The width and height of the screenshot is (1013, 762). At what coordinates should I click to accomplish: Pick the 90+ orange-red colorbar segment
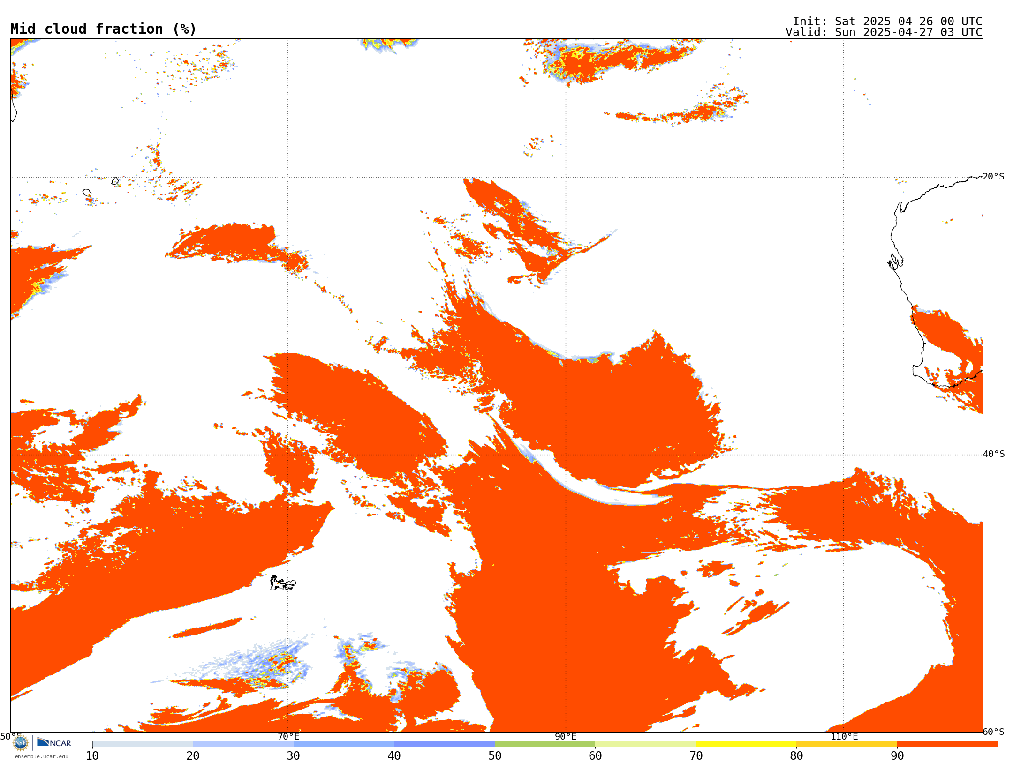(x=947, y=744)
